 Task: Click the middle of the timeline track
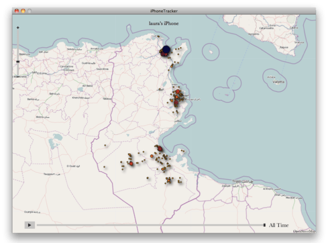pyautogui.click(x=150, y=225)
